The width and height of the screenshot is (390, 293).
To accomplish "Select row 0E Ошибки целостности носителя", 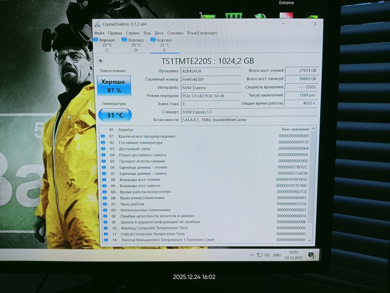I will 205,216.
